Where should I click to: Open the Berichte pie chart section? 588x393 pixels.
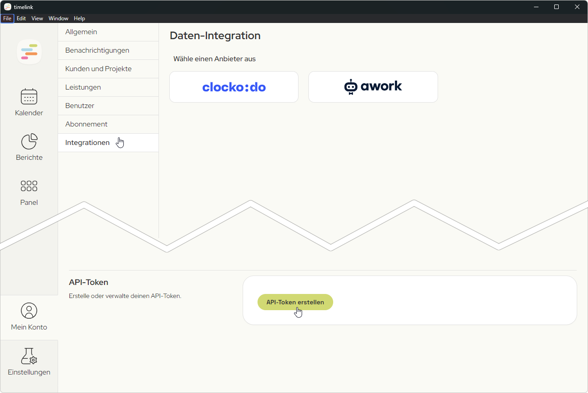29,146
